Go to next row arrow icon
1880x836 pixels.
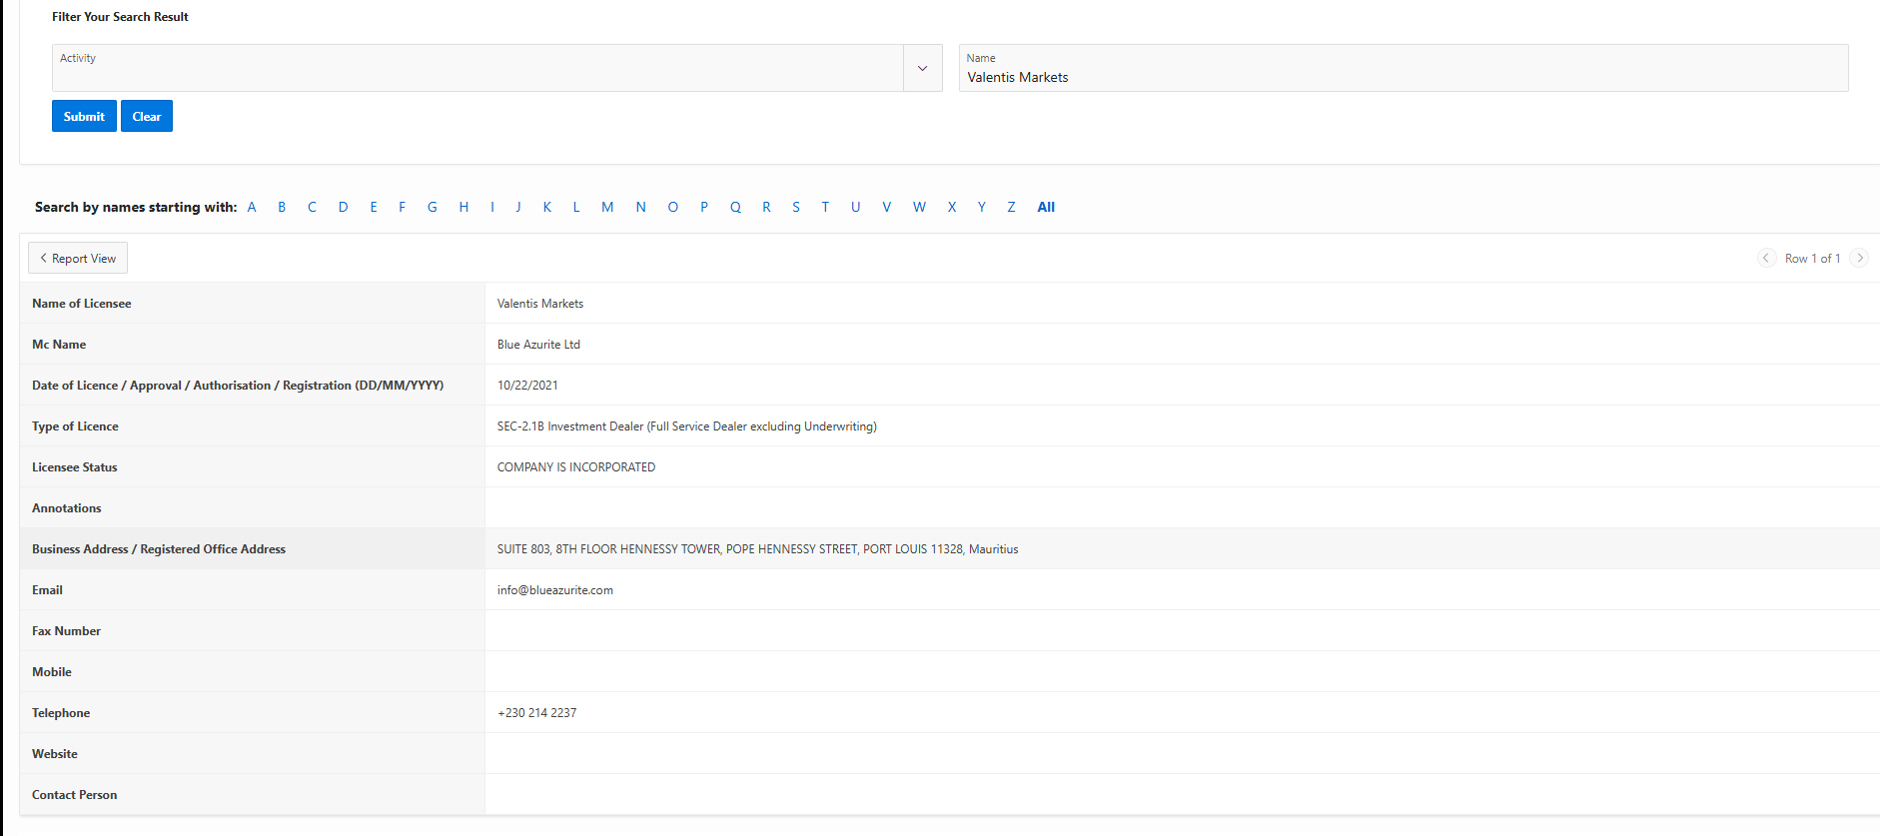pos(1859,258)
